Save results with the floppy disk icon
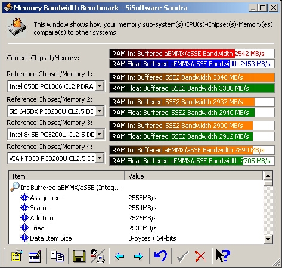The width and height of the screenshot is (282, 268). click(x=79, y=256)
